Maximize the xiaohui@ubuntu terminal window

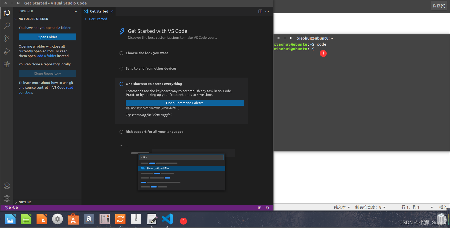(291, 38)
